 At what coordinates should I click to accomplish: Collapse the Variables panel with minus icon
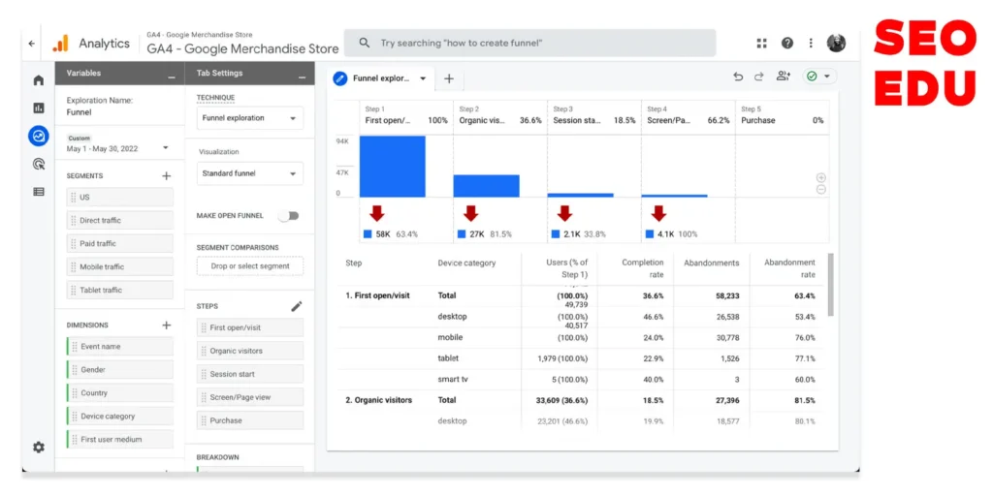[x=171, y=75]
